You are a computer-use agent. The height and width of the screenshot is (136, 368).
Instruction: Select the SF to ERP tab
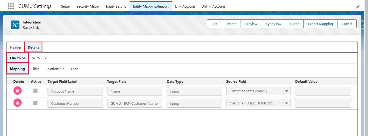[x=39, y=58]
